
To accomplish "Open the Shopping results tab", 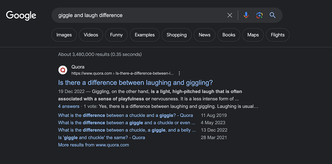I will tap(177, 35).
